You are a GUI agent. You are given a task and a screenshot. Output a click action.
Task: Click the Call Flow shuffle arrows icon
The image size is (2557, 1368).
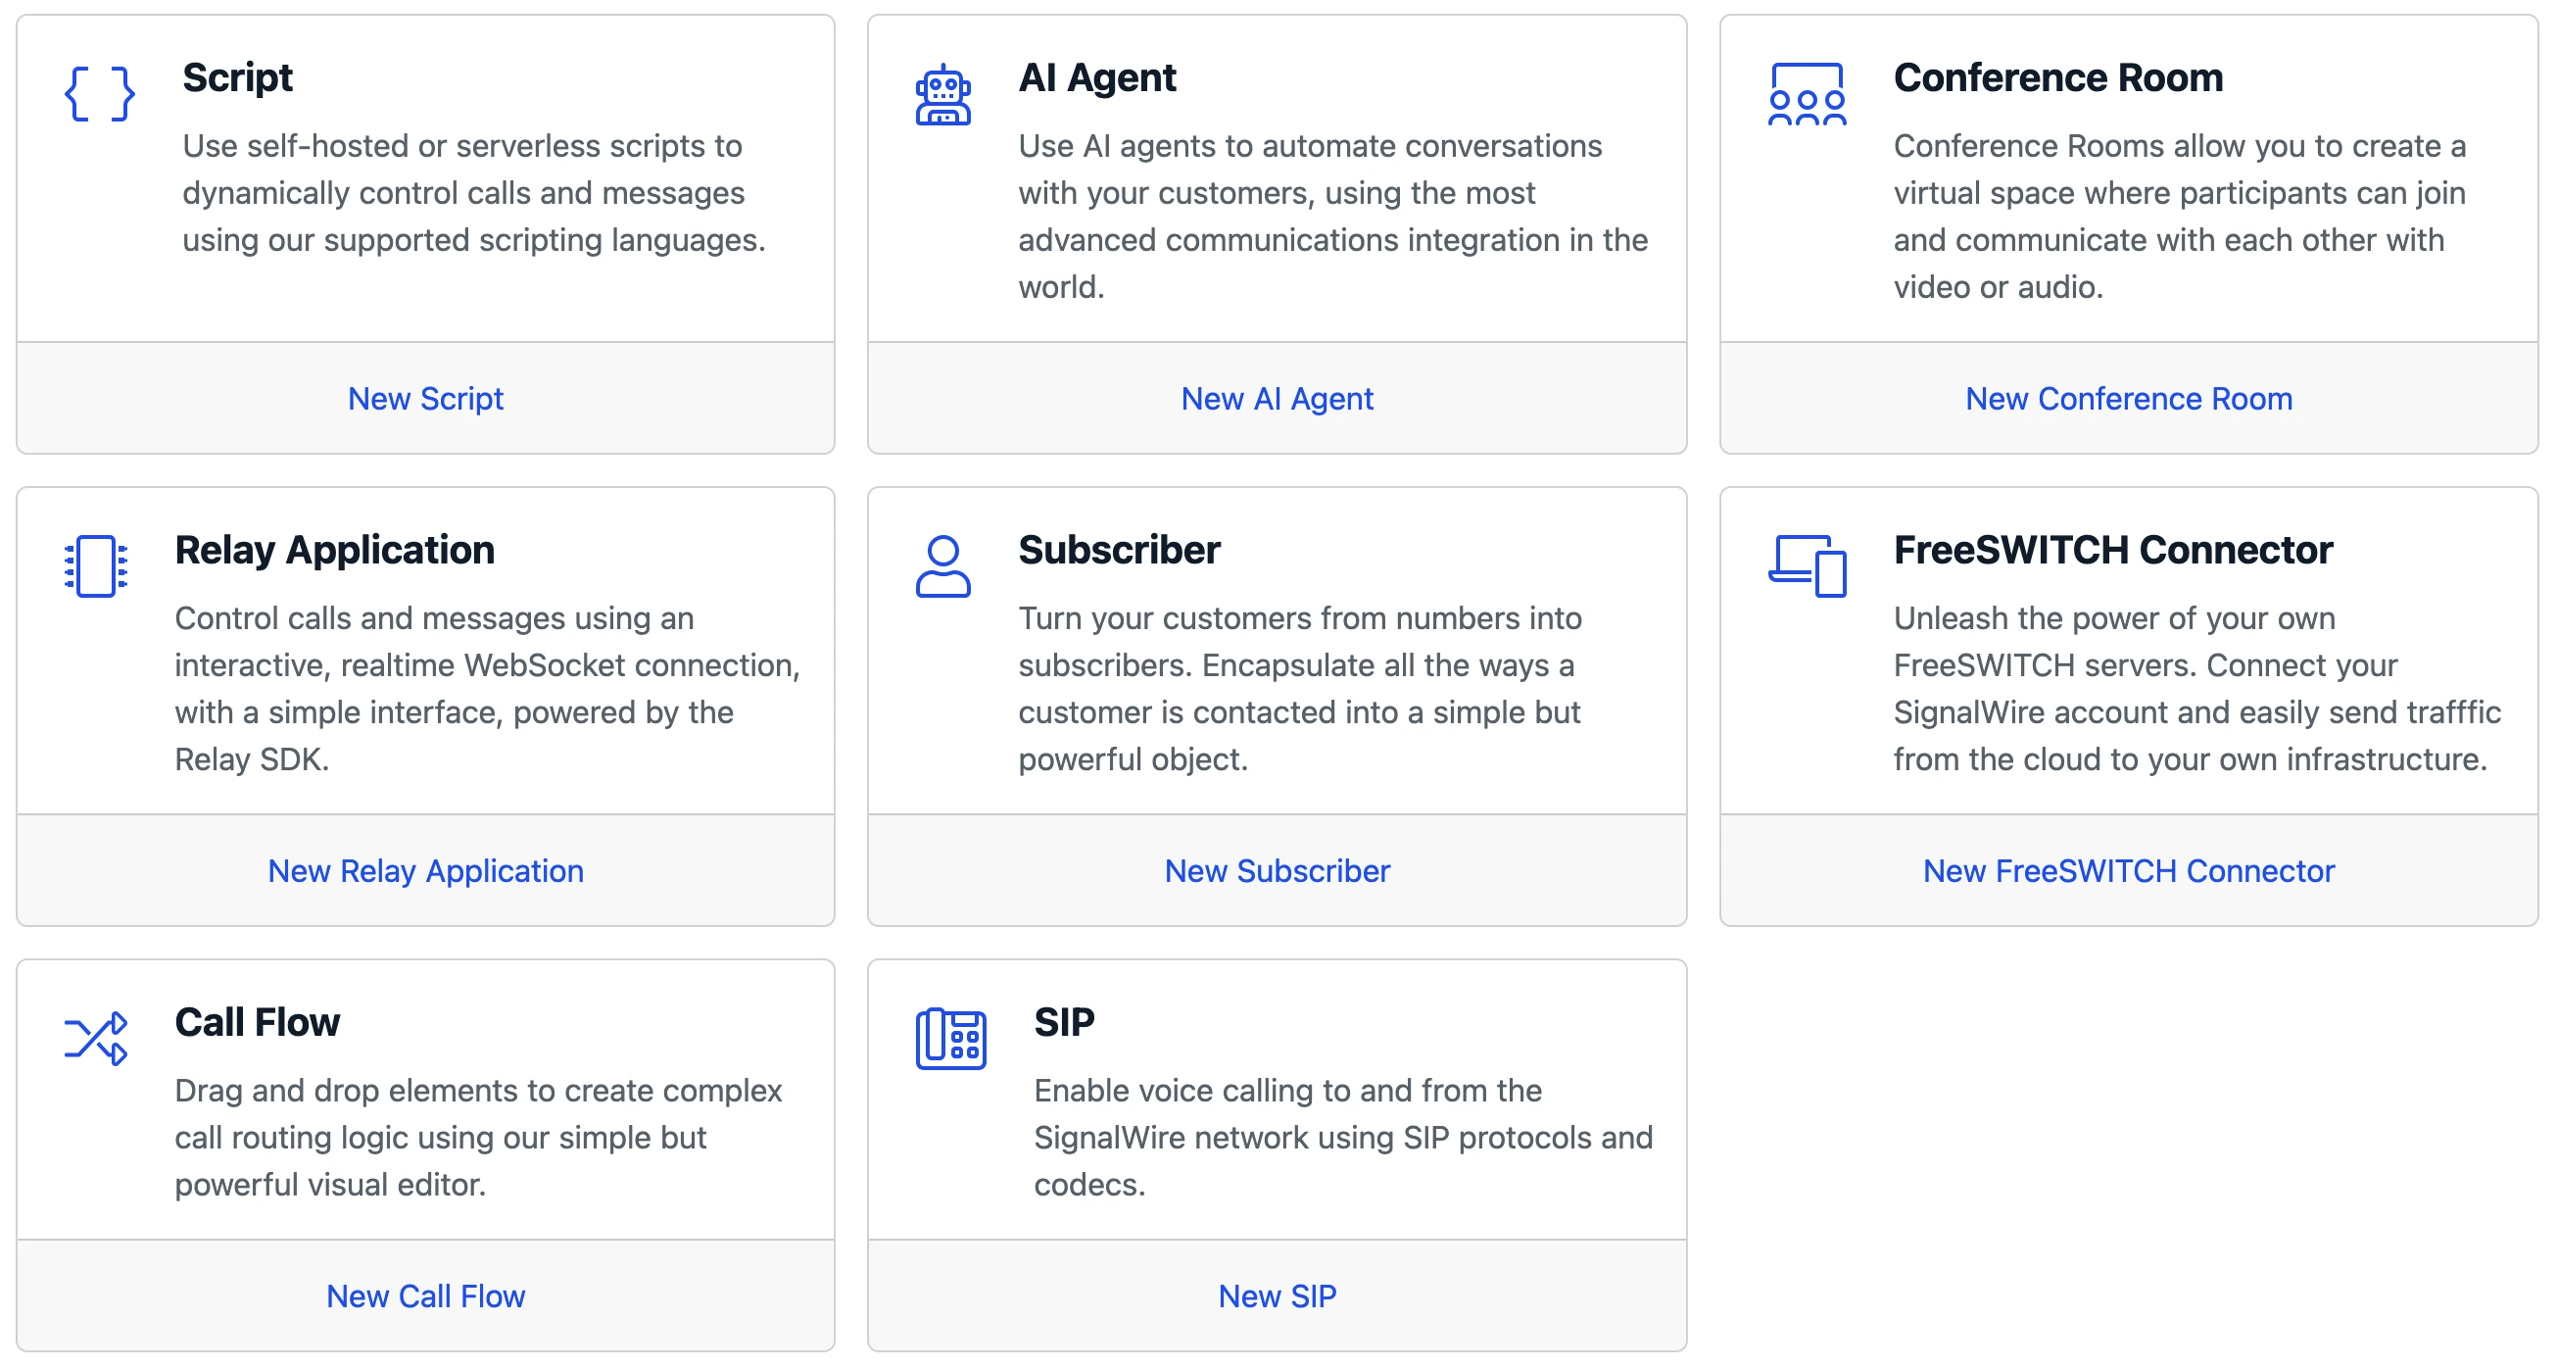click(x=96, y=1039)
